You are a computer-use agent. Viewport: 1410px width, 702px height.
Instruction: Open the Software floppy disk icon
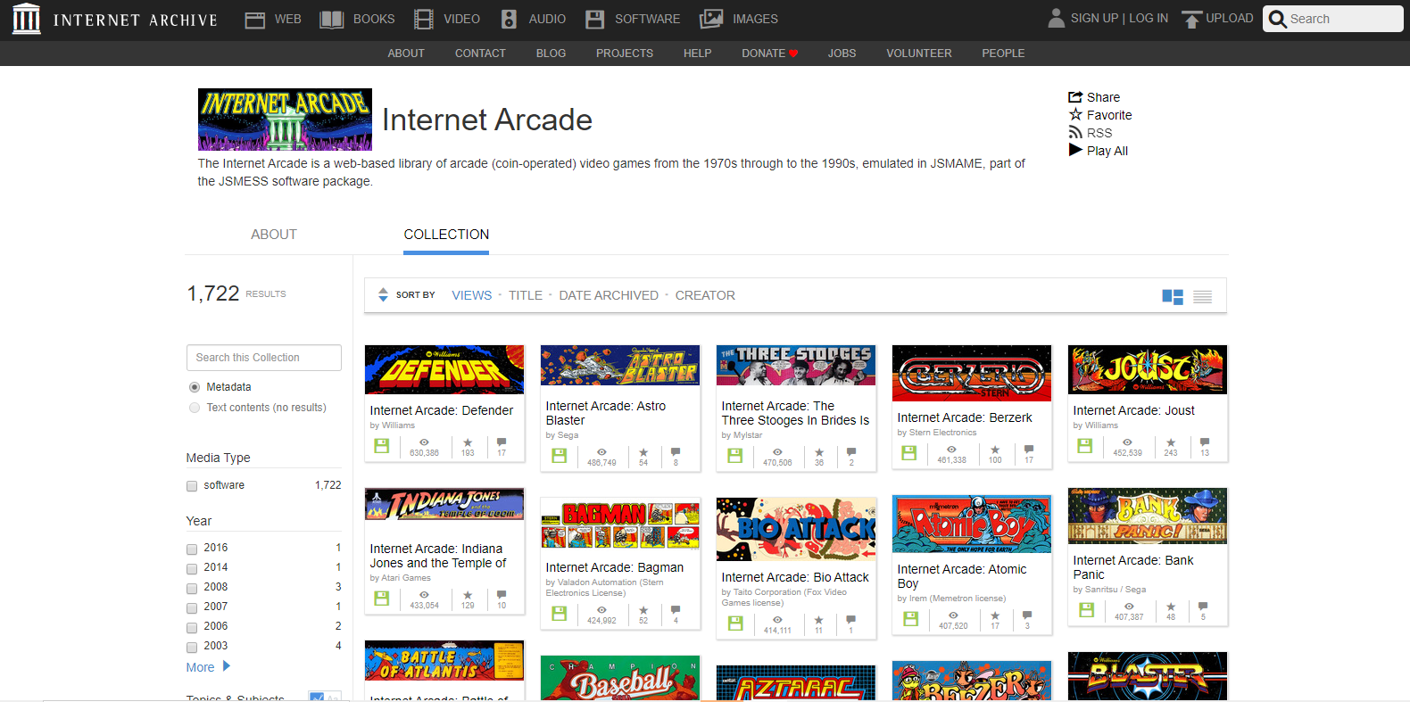595,20
